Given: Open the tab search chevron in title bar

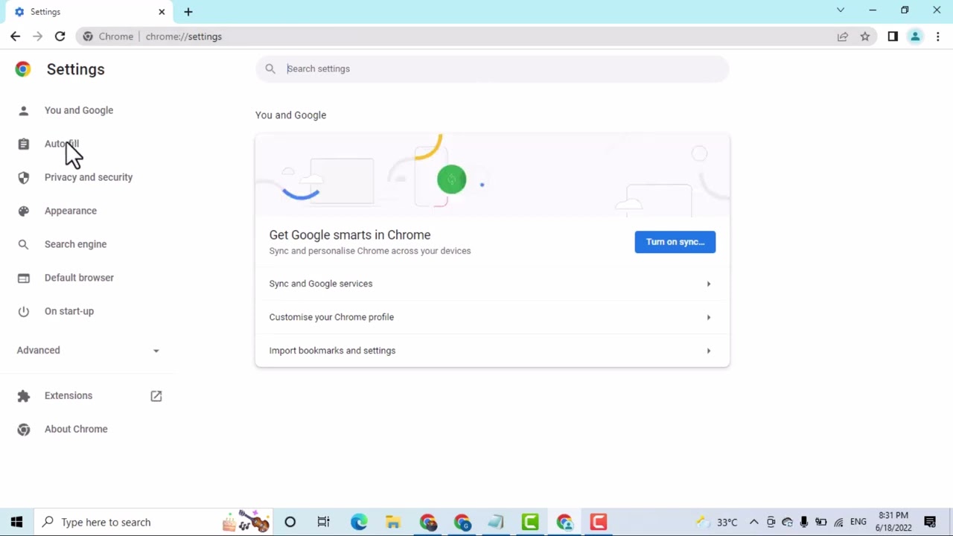Looking at the screenshot, I should (841, 10).
